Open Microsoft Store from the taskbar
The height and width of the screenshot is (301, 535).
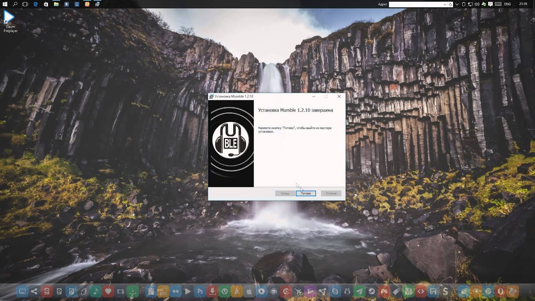click(x=46, y=4)
